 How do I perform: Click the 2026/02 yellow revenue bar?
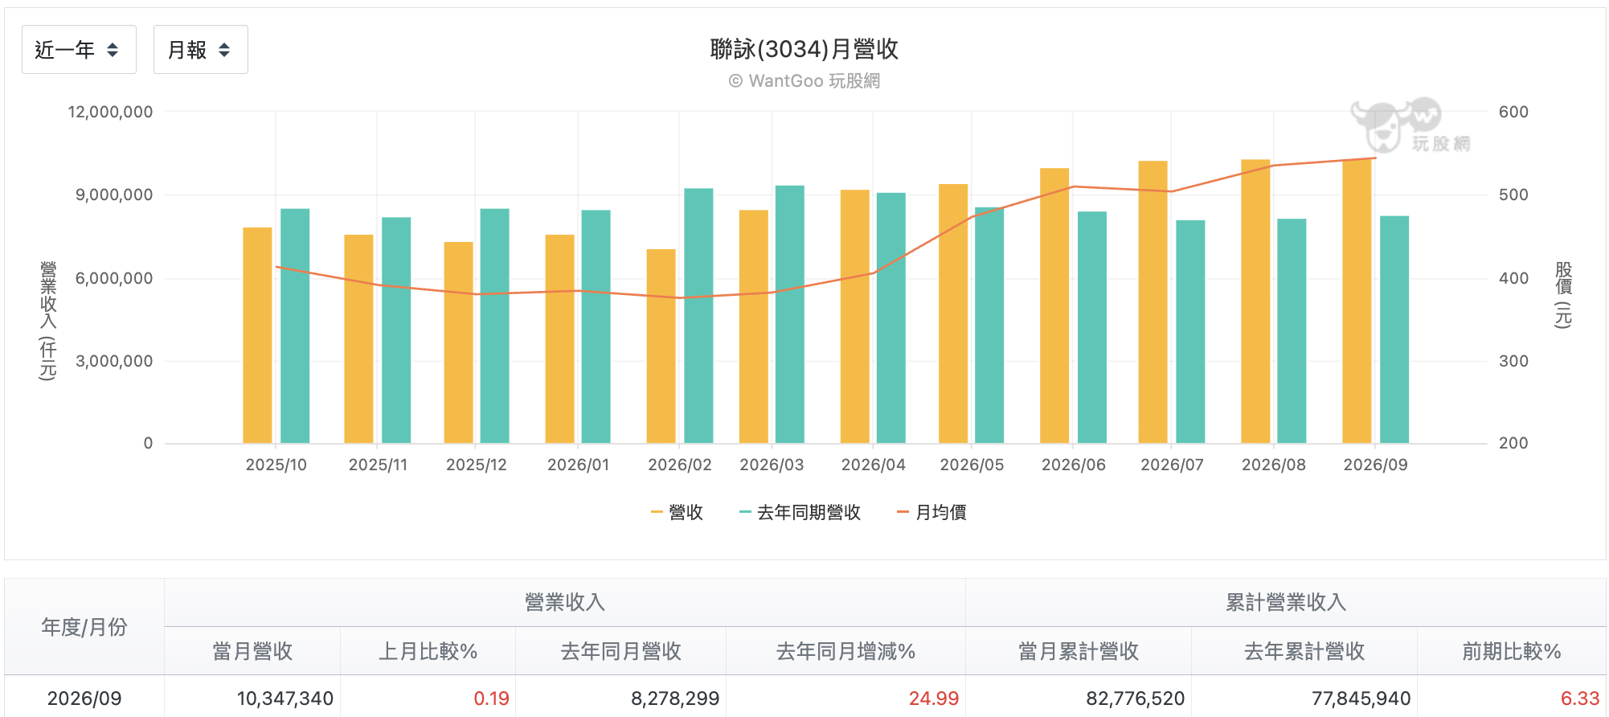(661, 346)
